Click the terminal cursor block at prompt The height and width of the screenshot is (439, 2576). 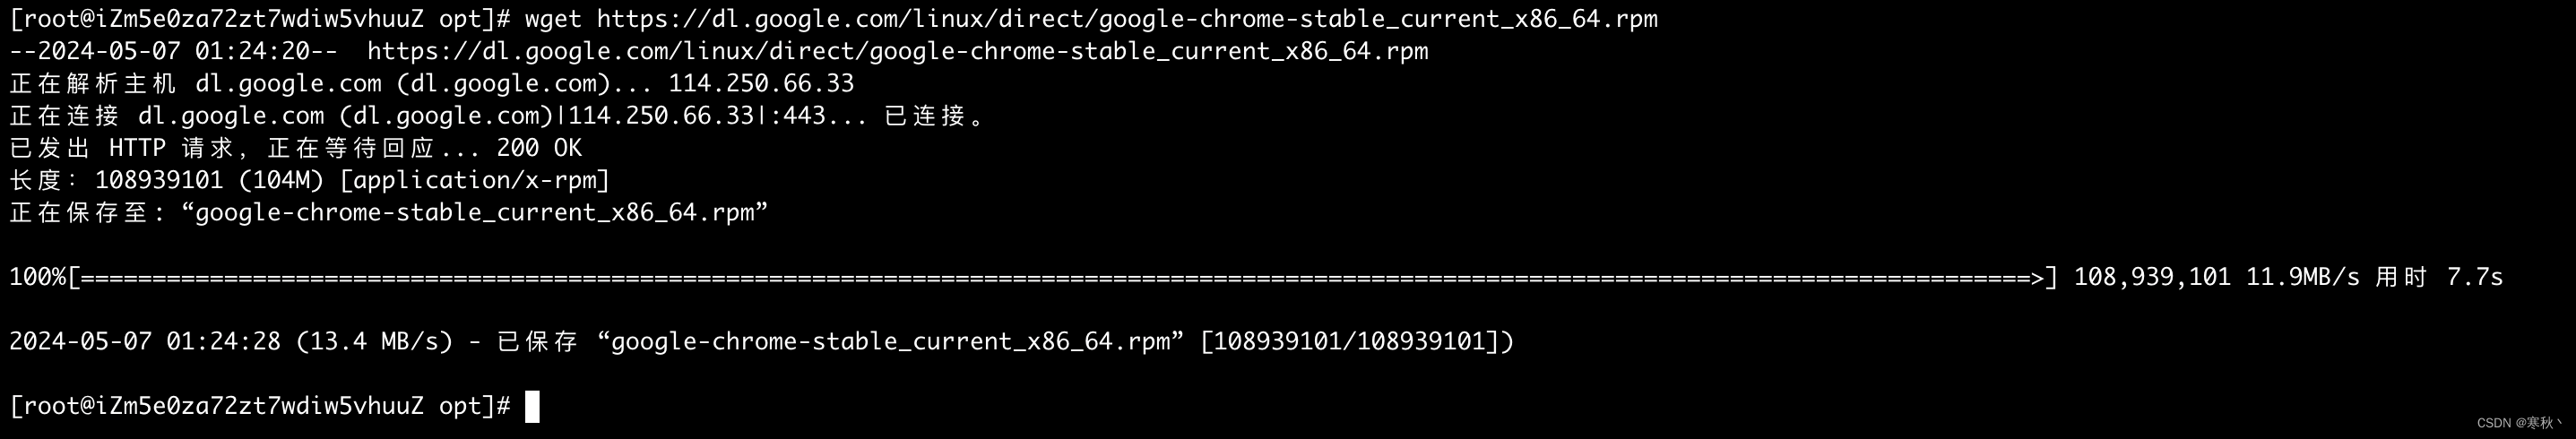click(x=532, y=407)
